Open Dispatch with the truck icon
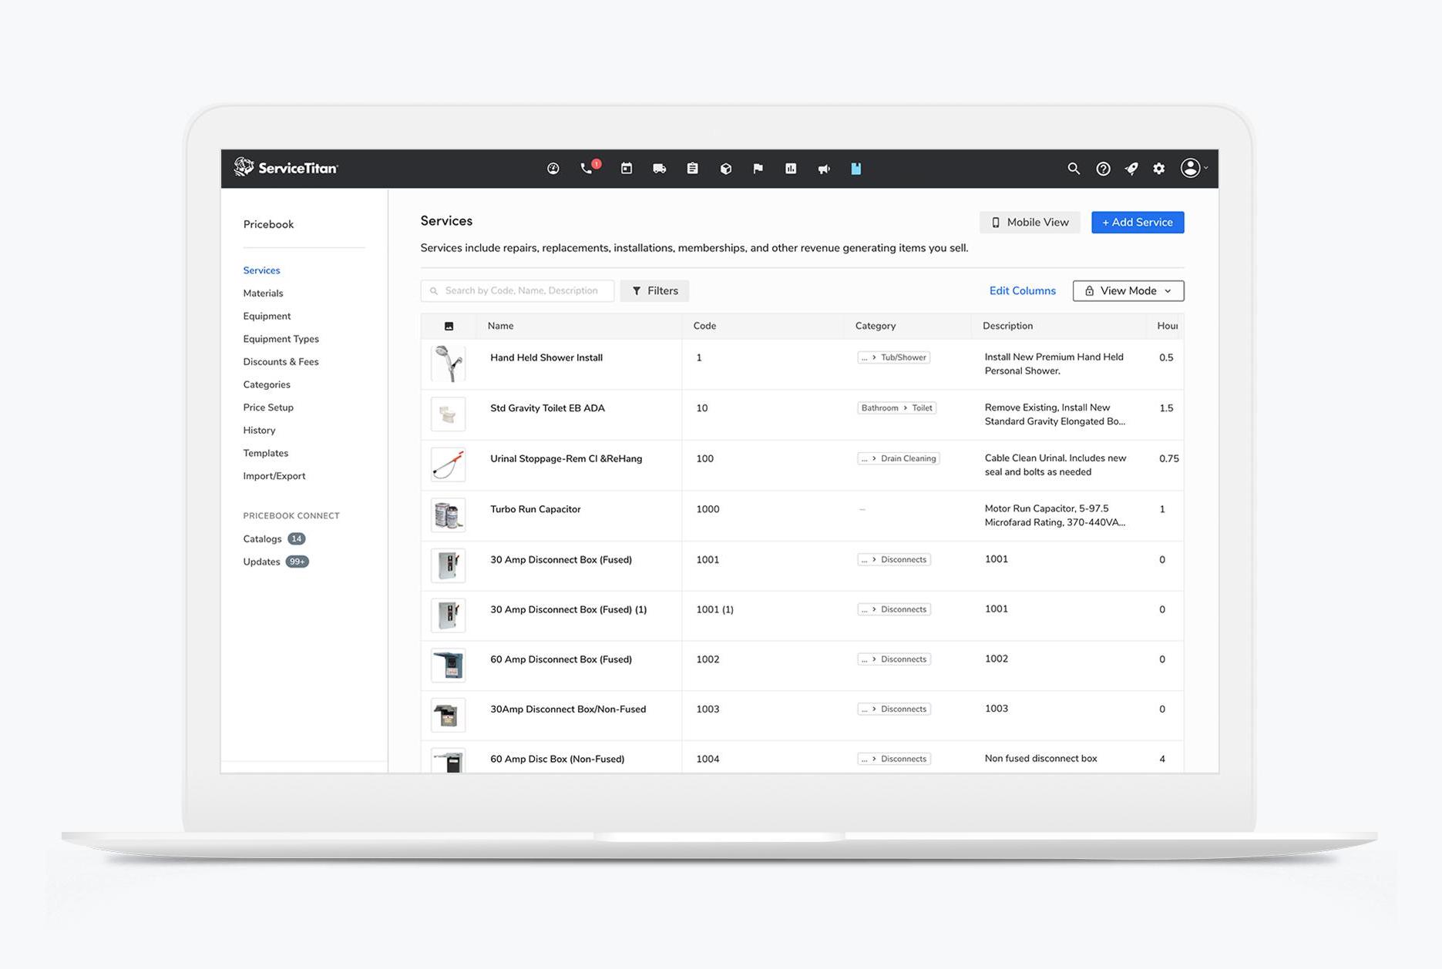Screen dimensions: 1442x969 point(659,168)
